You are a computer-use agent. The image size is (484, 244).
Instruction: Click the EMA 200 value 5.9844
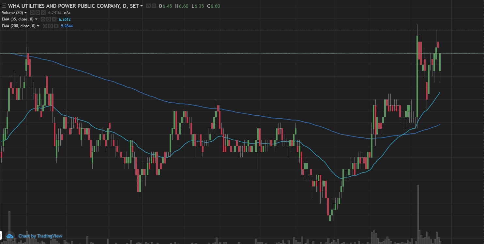tap(67, 26)
